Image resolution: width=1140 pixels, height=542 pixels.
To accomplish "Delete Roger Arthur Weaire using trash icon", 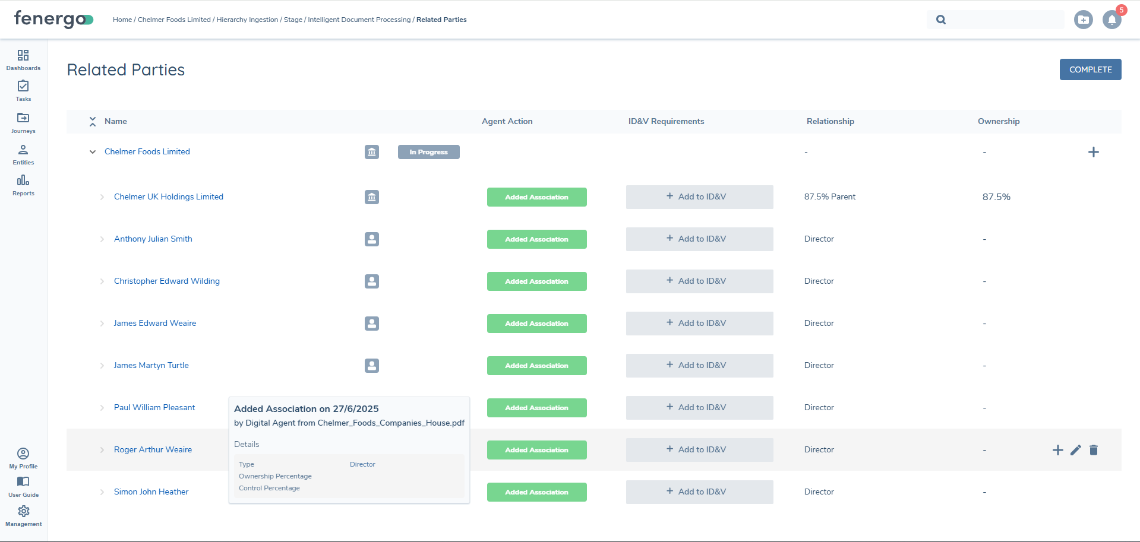I will coord(1093,450).
